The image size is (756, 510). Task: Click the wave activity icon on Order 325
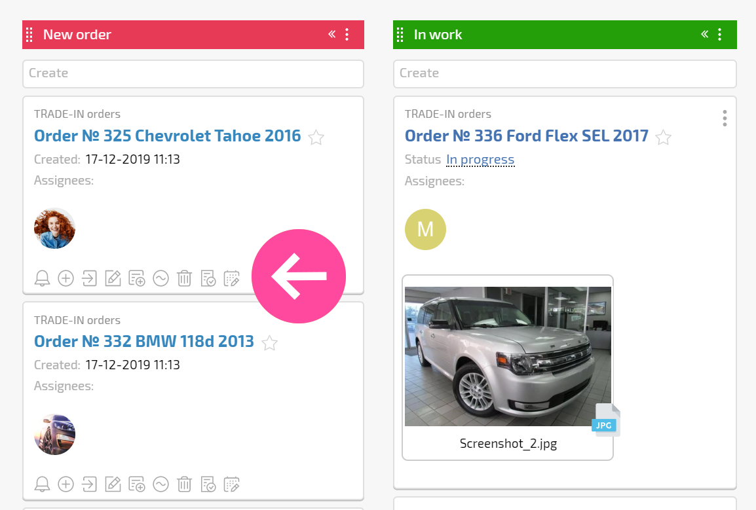[161, 278]
